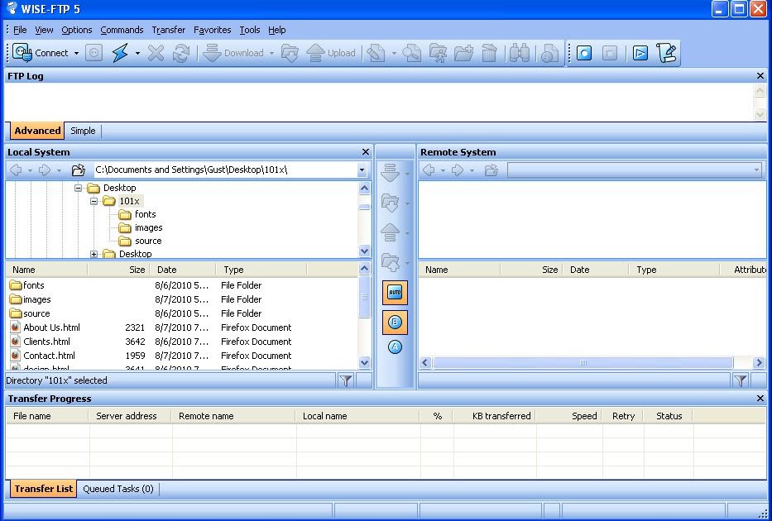Click the binoculars search icon
This screenshot has width=772, height=521.
point(519,53)
